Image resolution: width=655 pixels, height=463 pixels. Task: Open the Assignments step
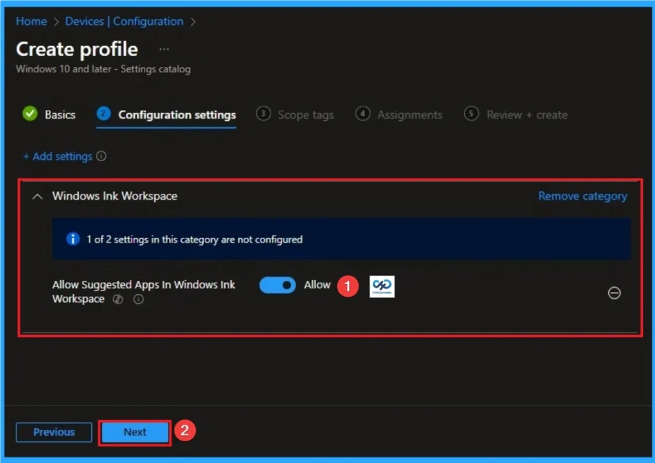click(x=410, y=114)
